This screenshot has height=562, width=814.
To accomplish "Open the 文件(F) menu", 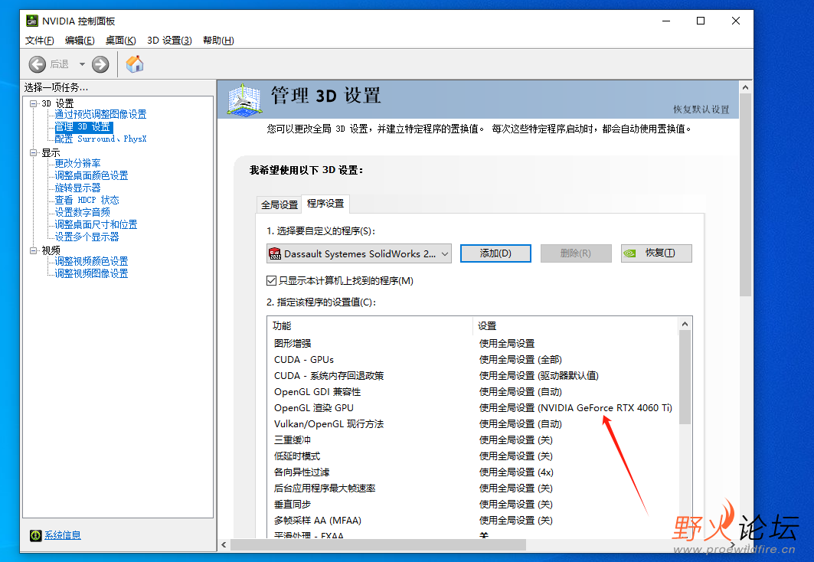I will click(x=40, y=41).
